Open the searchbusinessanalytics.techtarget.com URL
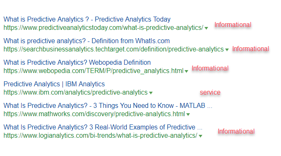Screen dimensions: 281x156 (114, 49)
